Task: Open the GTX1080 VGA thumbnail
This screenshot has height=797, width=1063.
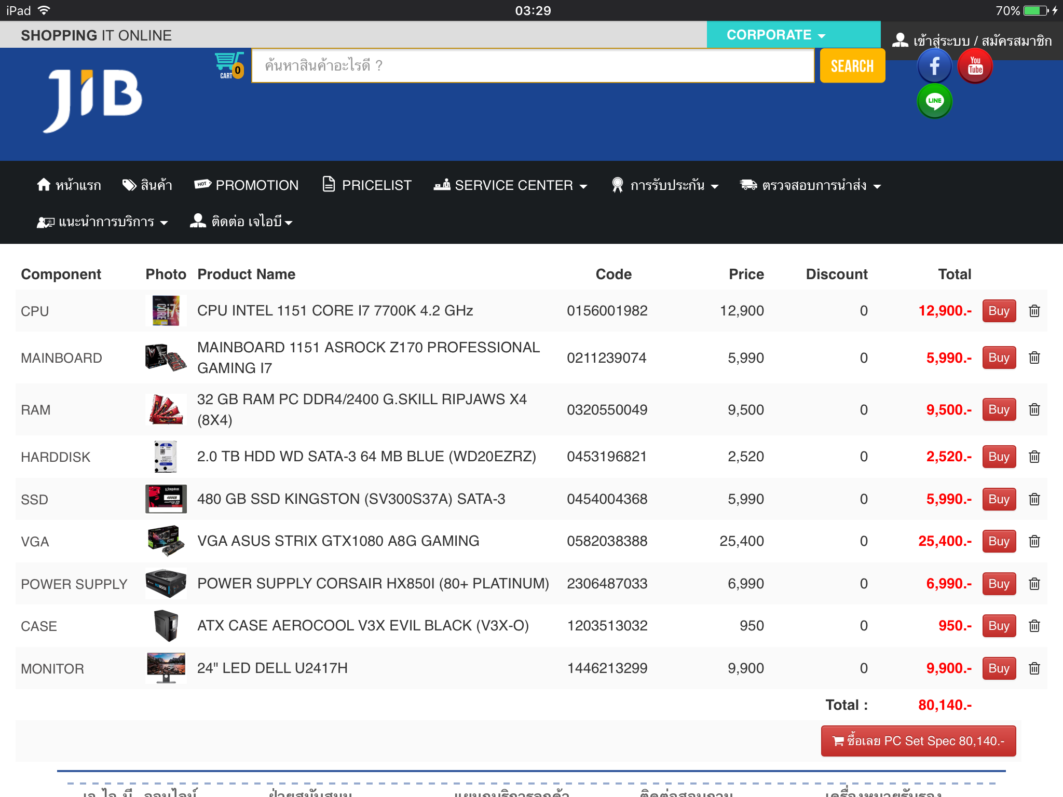Action: (x=166, y=541)
